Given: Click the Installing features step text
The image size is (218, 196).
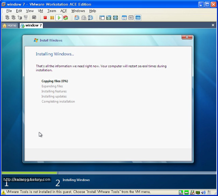Looking at the screenshot, I should [54, 91].
